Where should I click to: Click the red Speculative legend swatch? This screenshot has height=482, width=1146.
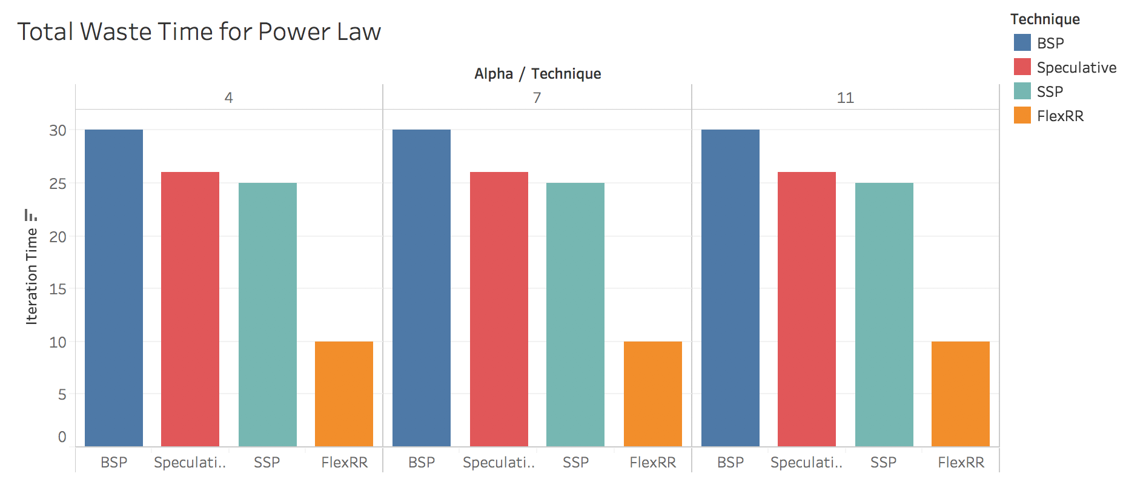1022,67
